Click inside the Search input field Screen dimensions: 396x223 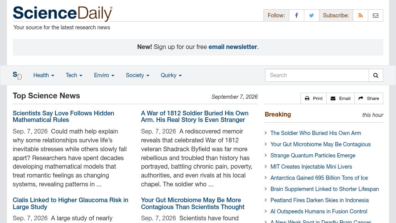click(317, 75)
